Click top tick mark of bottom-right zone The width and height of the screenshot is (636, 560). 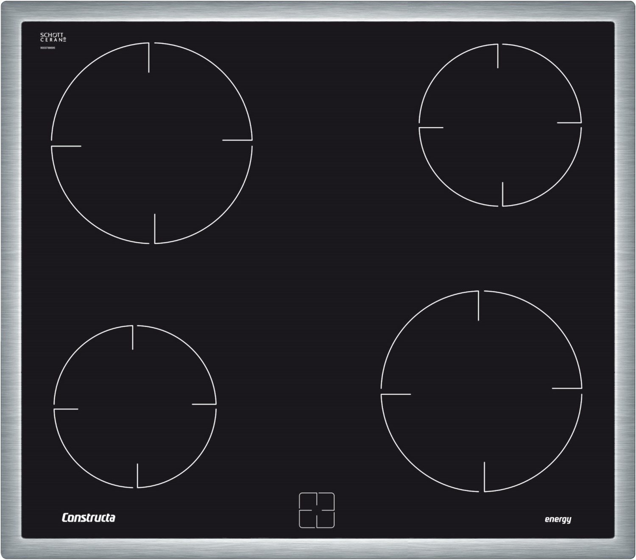tap(478, 306)
